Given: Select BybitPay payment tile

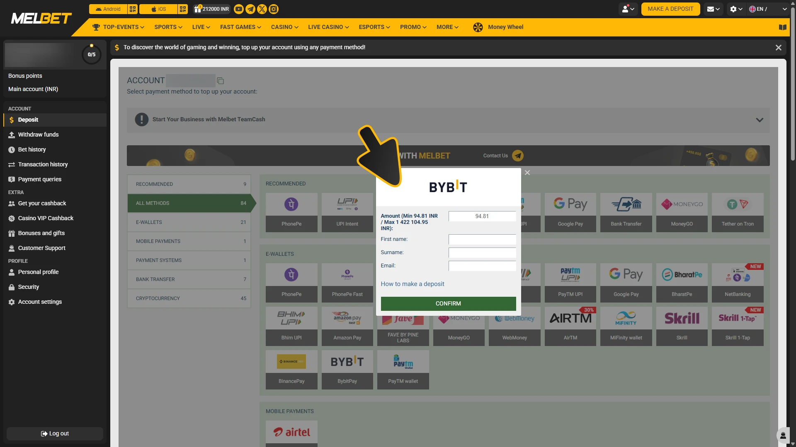Looking at the screenshot, I should click(x=347, y=370).
